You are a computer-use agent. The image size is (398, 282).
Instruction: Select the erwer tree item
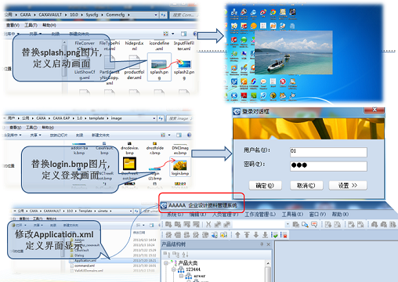click(200, 276)
